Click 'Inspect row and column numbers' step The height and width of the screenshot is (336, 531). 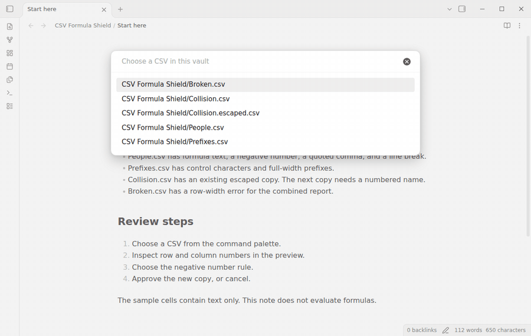click(218, 255)
